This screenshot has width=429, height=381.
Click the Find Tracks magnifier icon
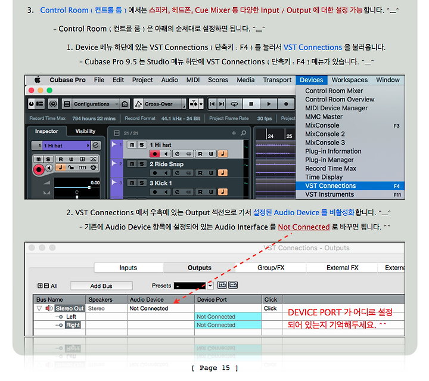coord(243,133)
